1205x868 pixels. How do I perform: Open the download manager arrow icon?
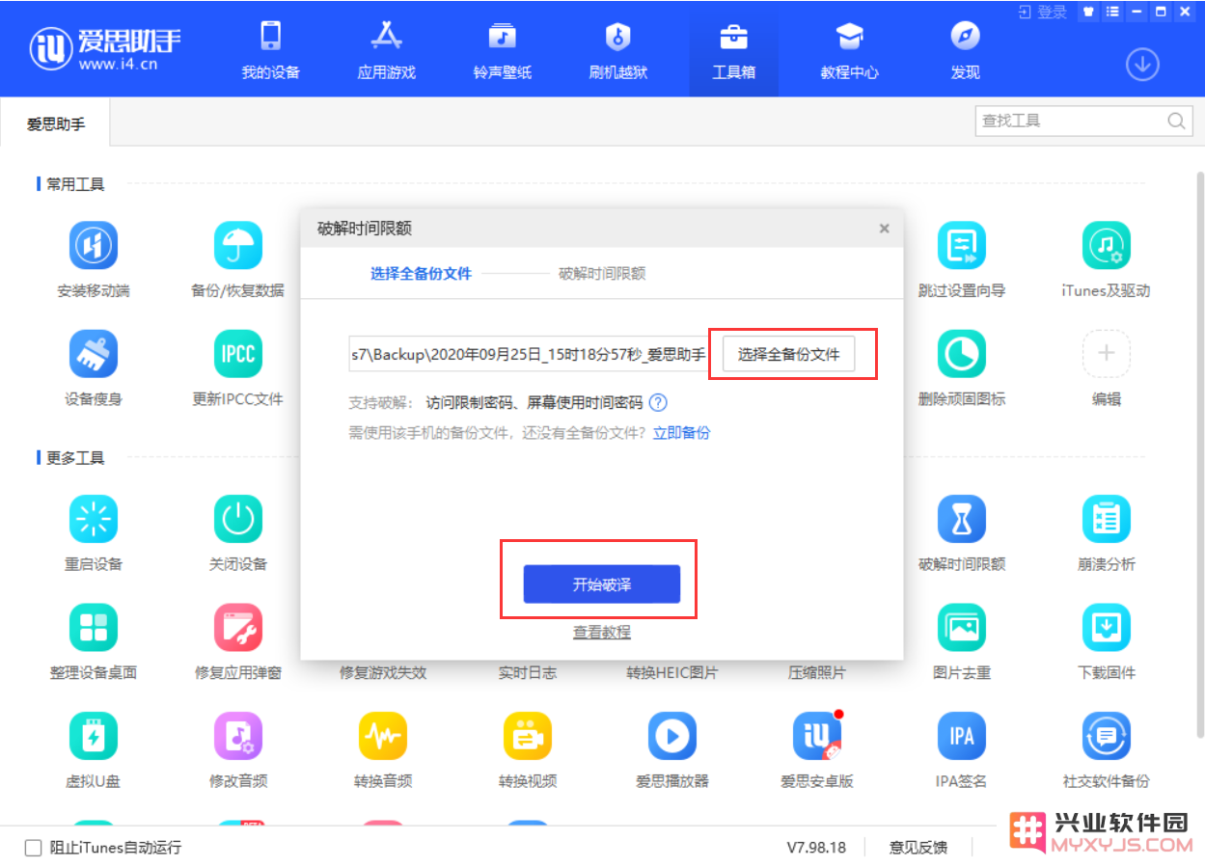pos(1142,65)
